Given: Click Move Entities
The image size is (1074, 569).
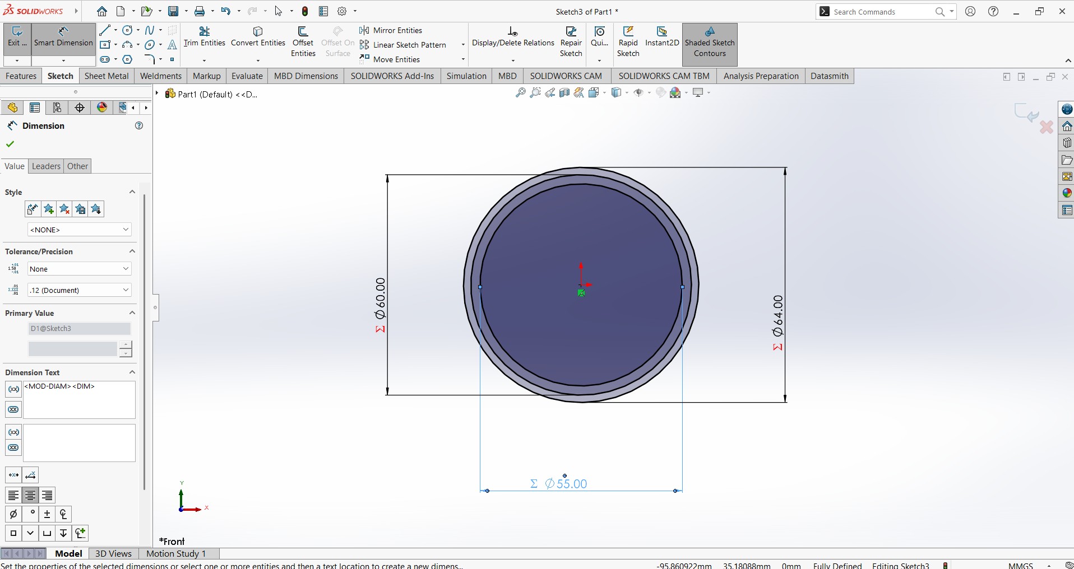Looking at the screenshot, I should coord(390,59).
